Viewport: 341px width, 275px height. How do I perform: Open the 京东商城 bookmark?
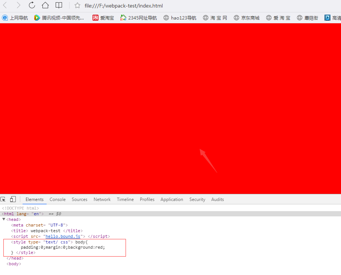pos(247,18)
